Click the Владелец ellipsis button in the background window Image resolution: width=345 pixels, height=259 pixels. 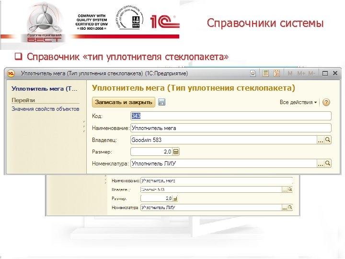tap(285, 189)
